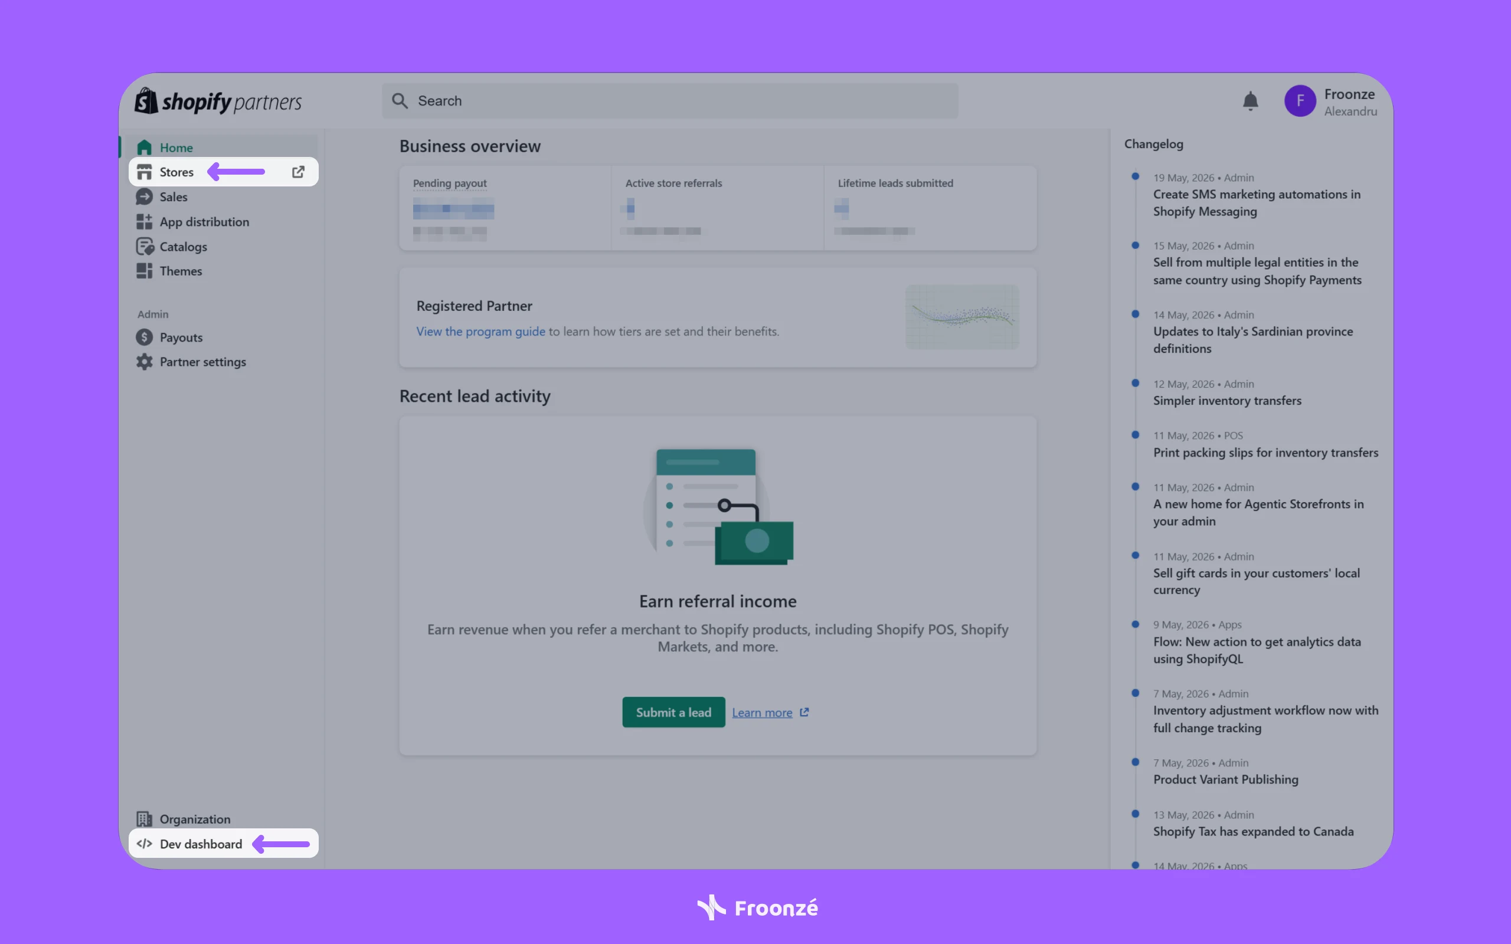1511x944 pixels.
Task: Click the Pending payout label
Action: pyautogui.click(x=450, y=183)
